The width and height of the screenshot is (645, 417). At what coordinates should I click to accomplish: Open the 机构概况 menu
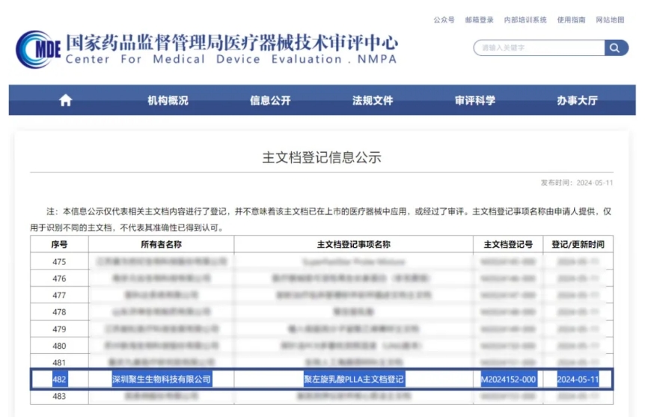tap(168, 100)
